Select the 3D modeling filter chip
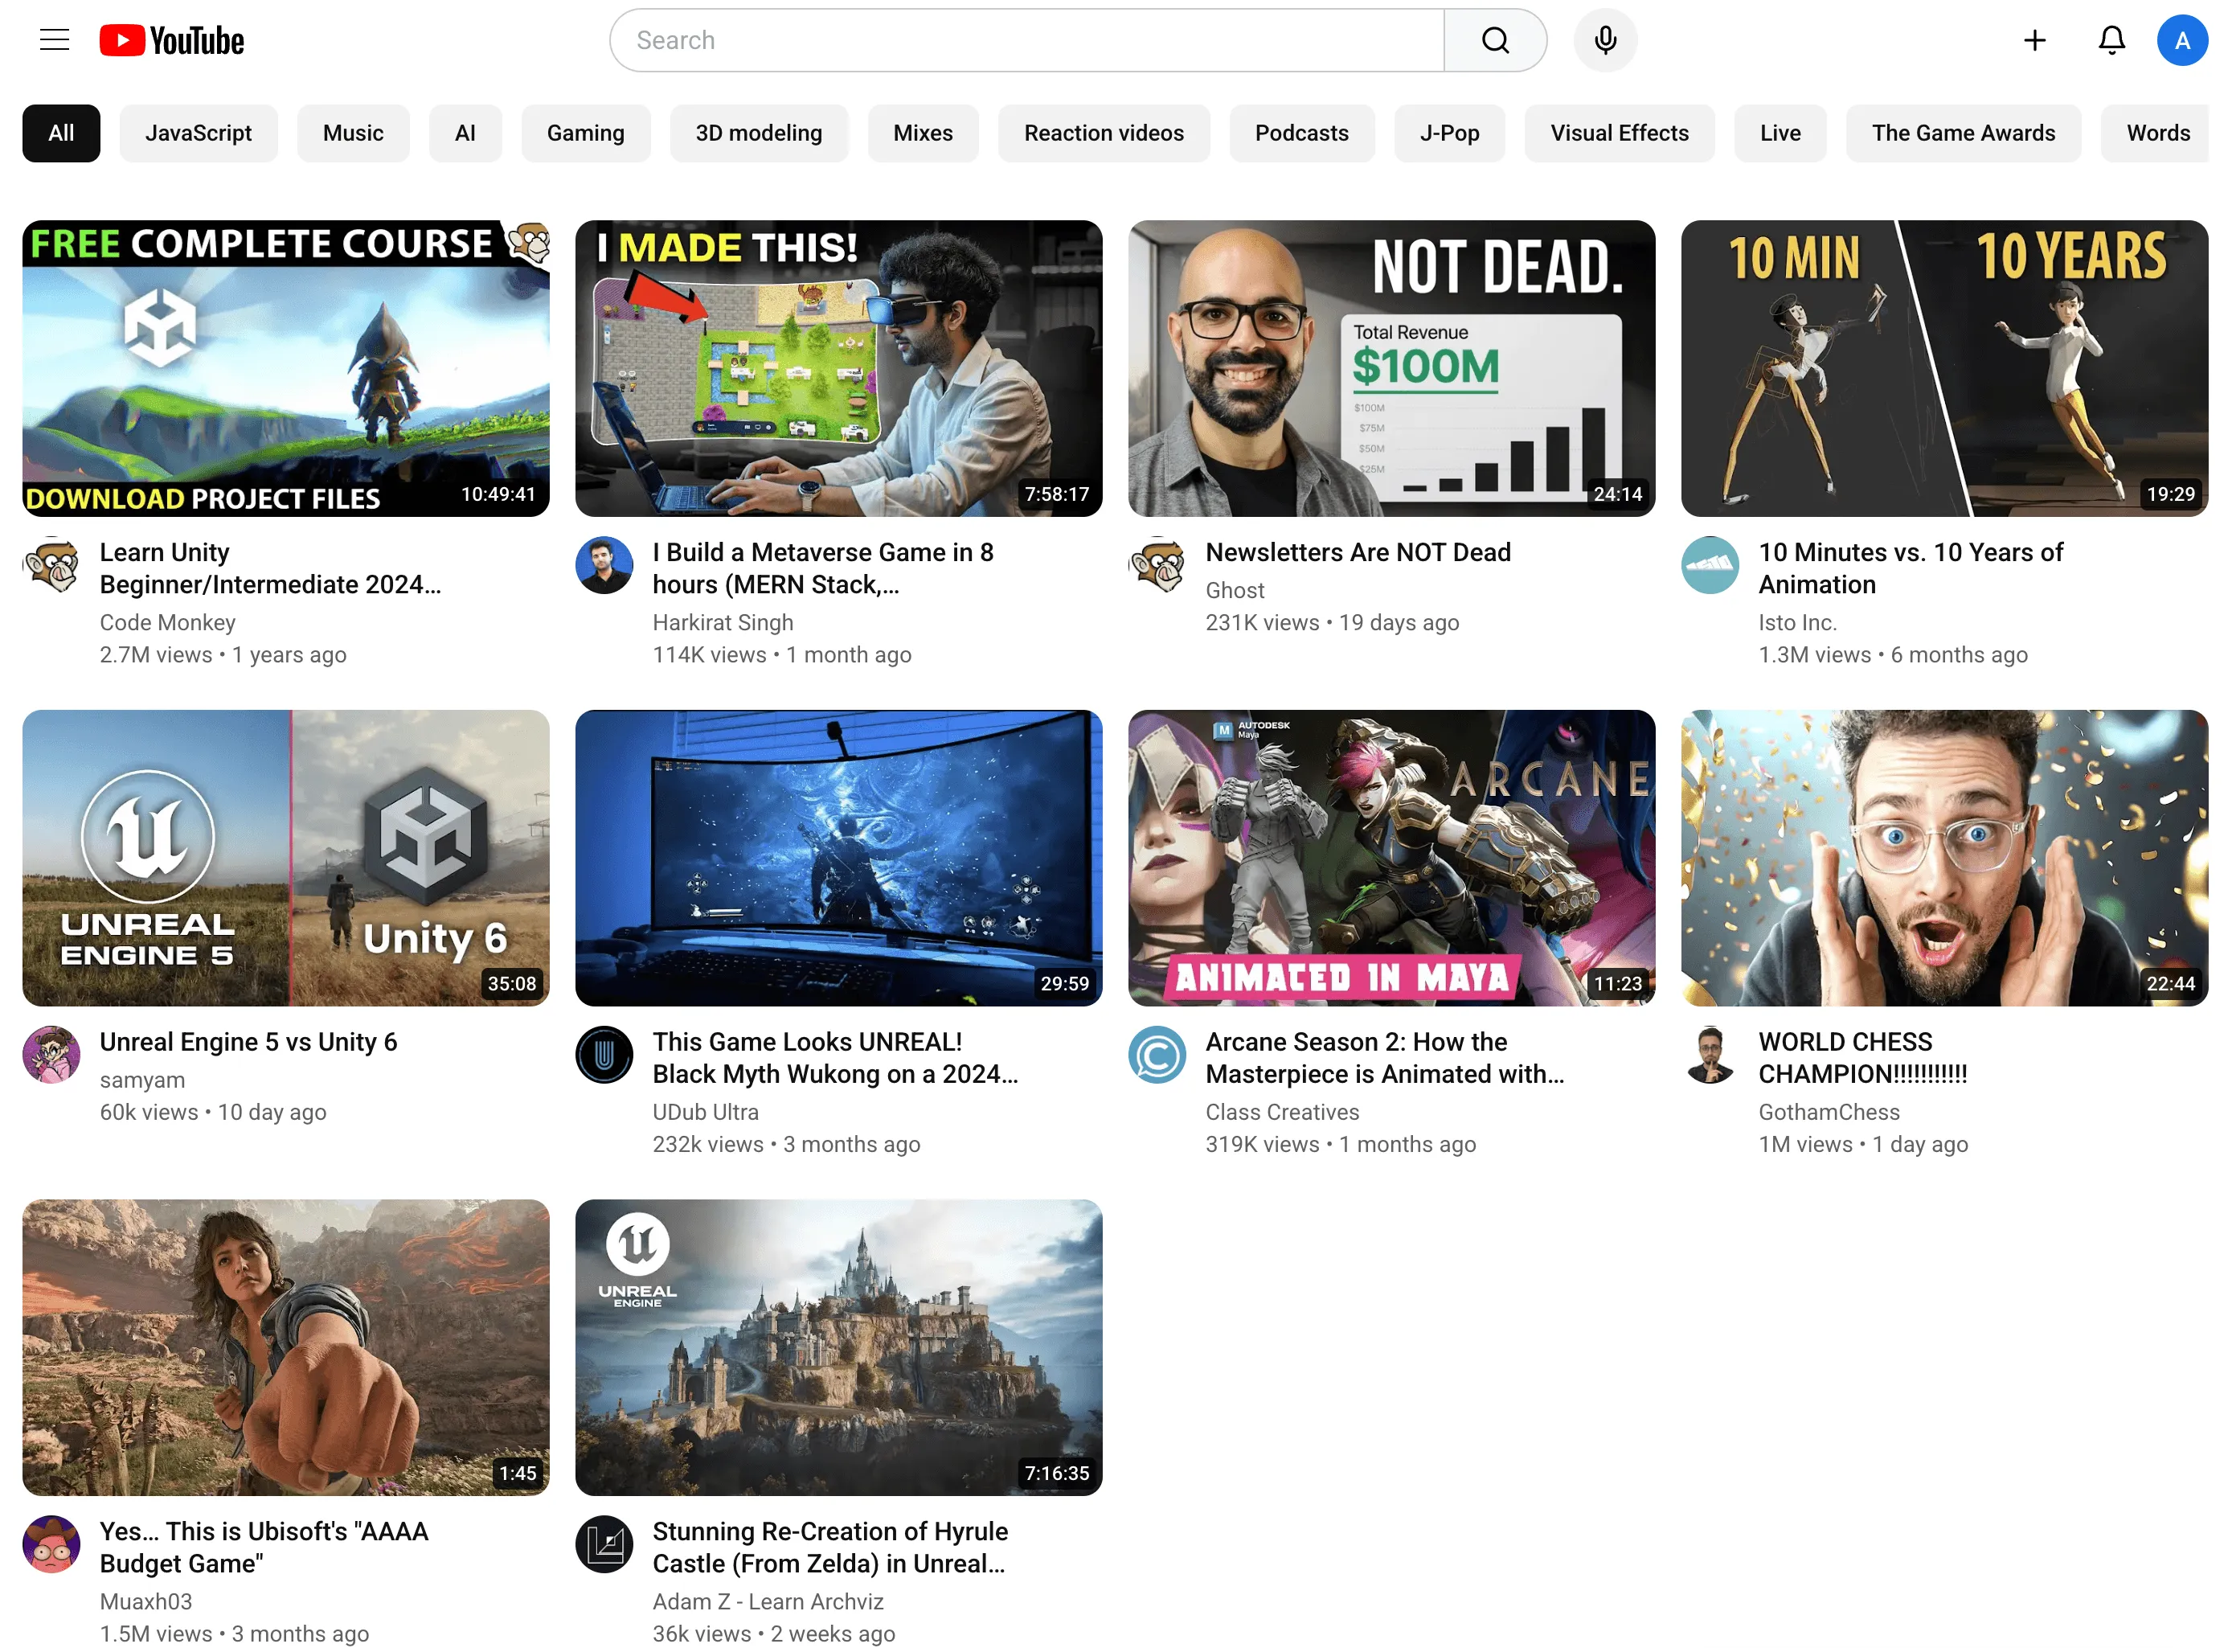The image size is (2228, 1648). (x=759, y=133)
